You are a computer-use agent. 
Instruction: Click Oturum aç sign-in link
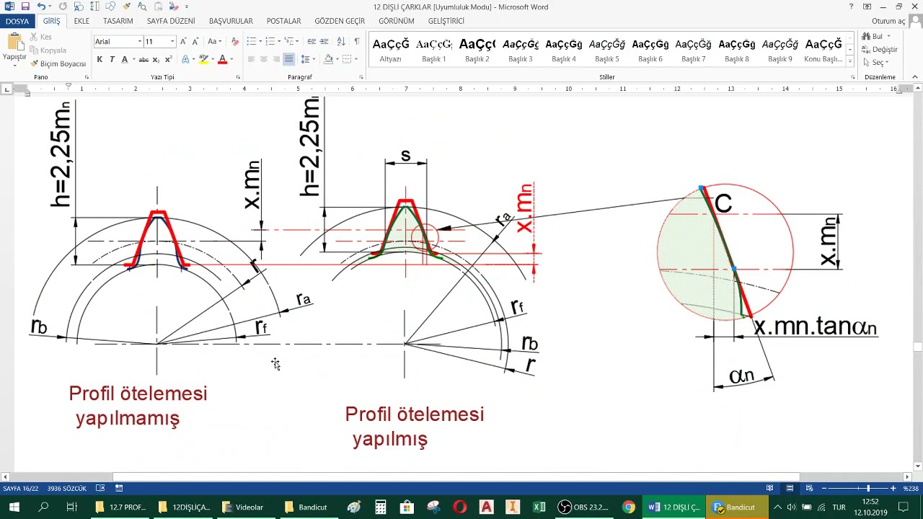888,21
